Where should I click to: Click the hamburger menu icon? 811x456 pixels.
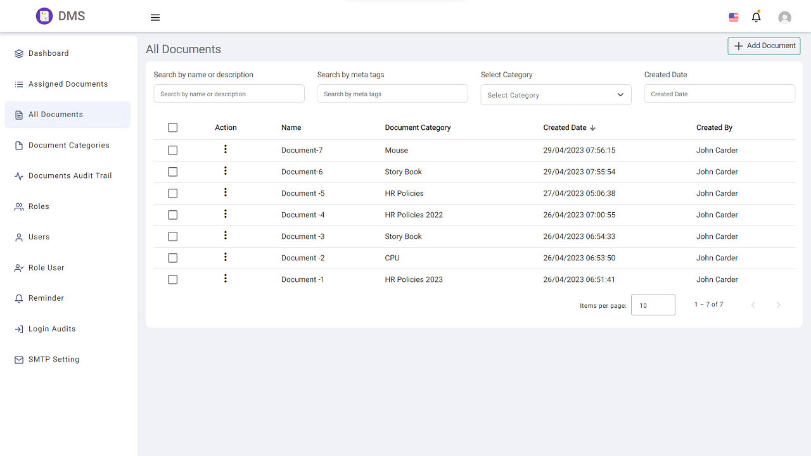pos(155,18)
